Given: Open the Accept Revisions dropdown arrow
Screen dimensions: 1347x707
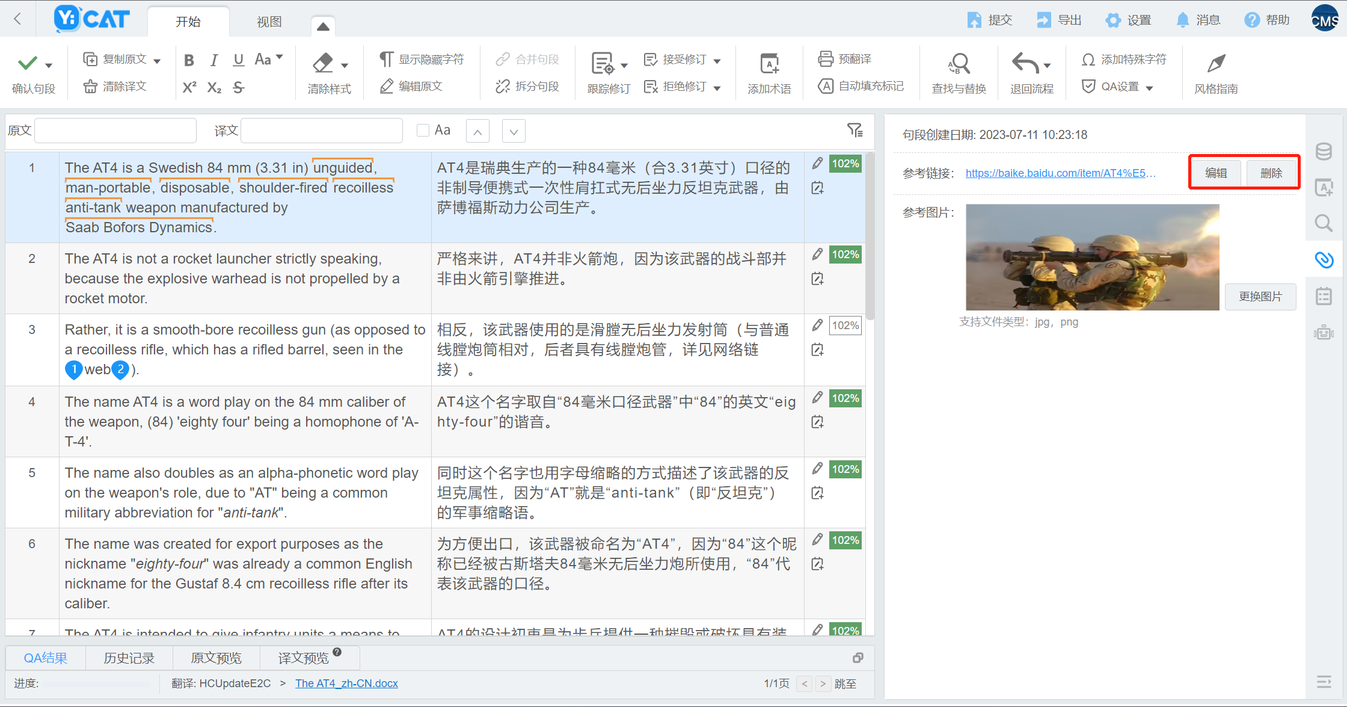Looking at the screenshot, I should tap(717, 61).
